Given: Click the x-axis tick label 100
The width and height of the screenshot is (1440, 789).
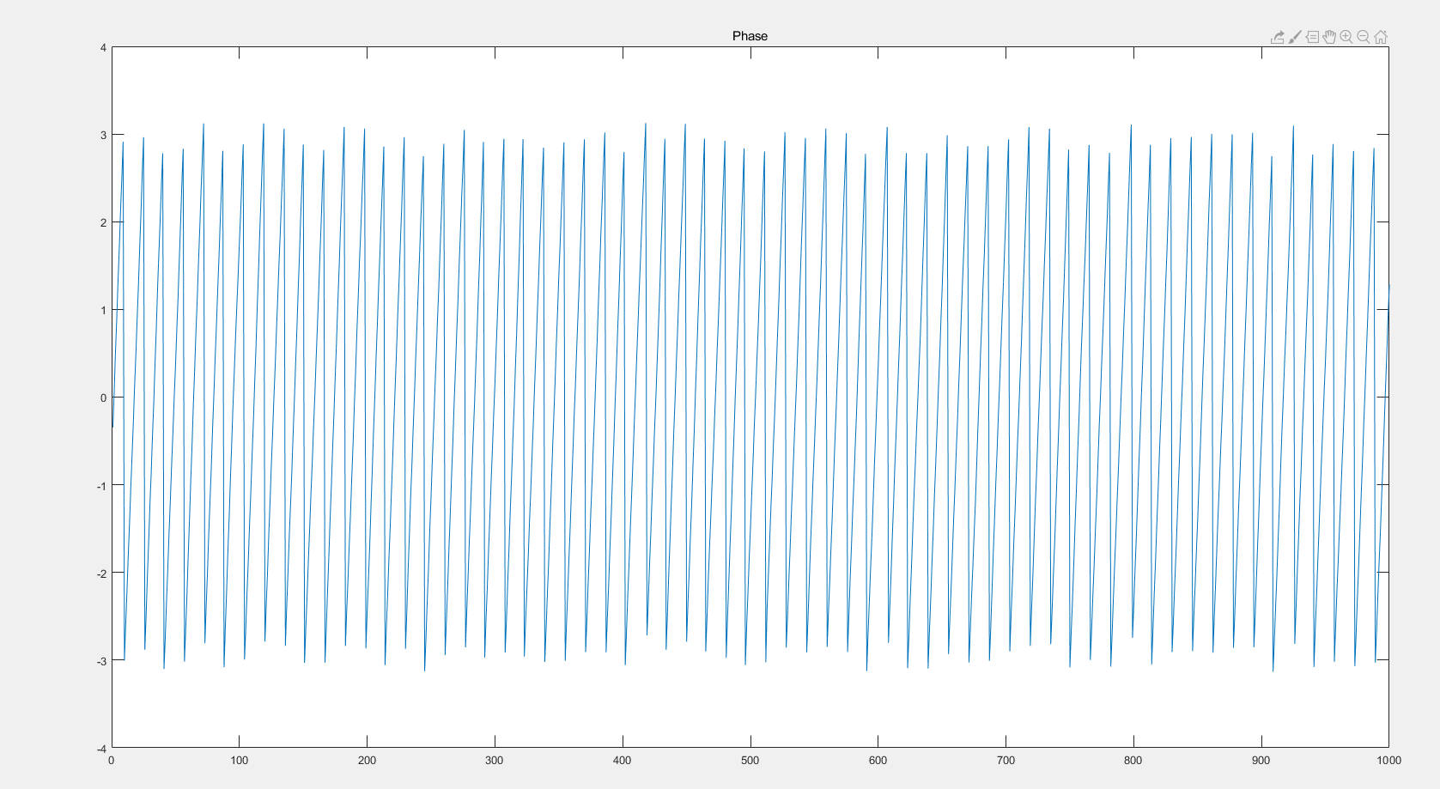Looking at the screenshot, I should (240, 760).
